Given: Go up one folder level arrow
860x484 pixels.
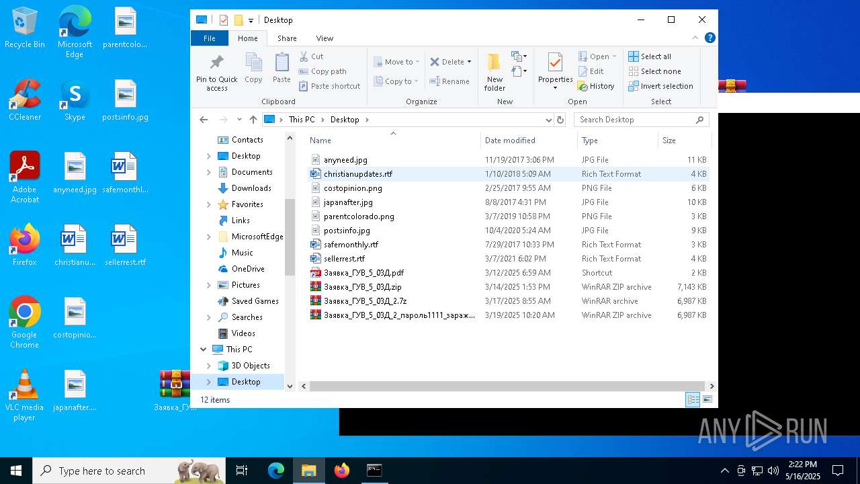Looking at the screenshot, I should tap(253, 120).
